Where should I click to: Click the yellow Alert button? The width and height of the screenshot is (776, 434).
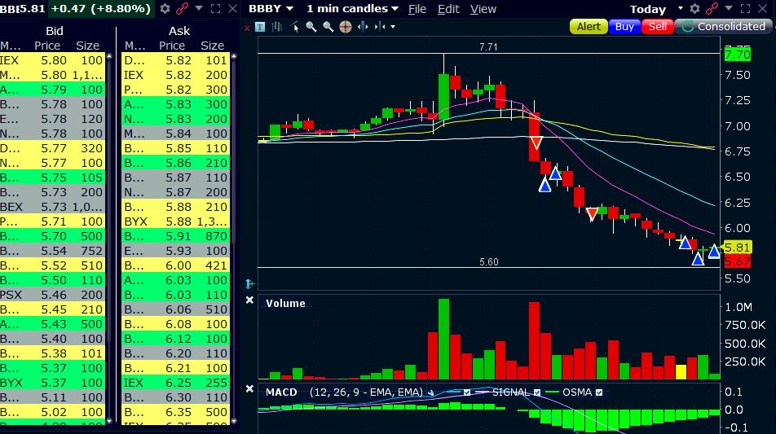point(589,27)
